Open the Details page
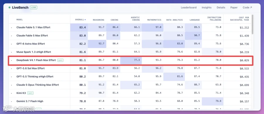Image resolution: width=264 pixels, height=114 pixels. [221, 8]
